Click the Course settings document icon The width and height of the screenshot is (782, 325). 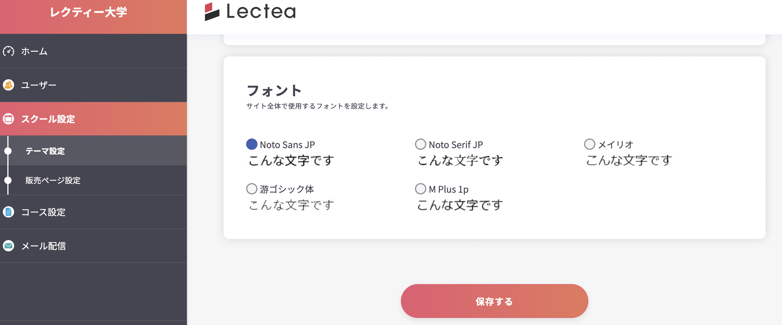(8, 212)
